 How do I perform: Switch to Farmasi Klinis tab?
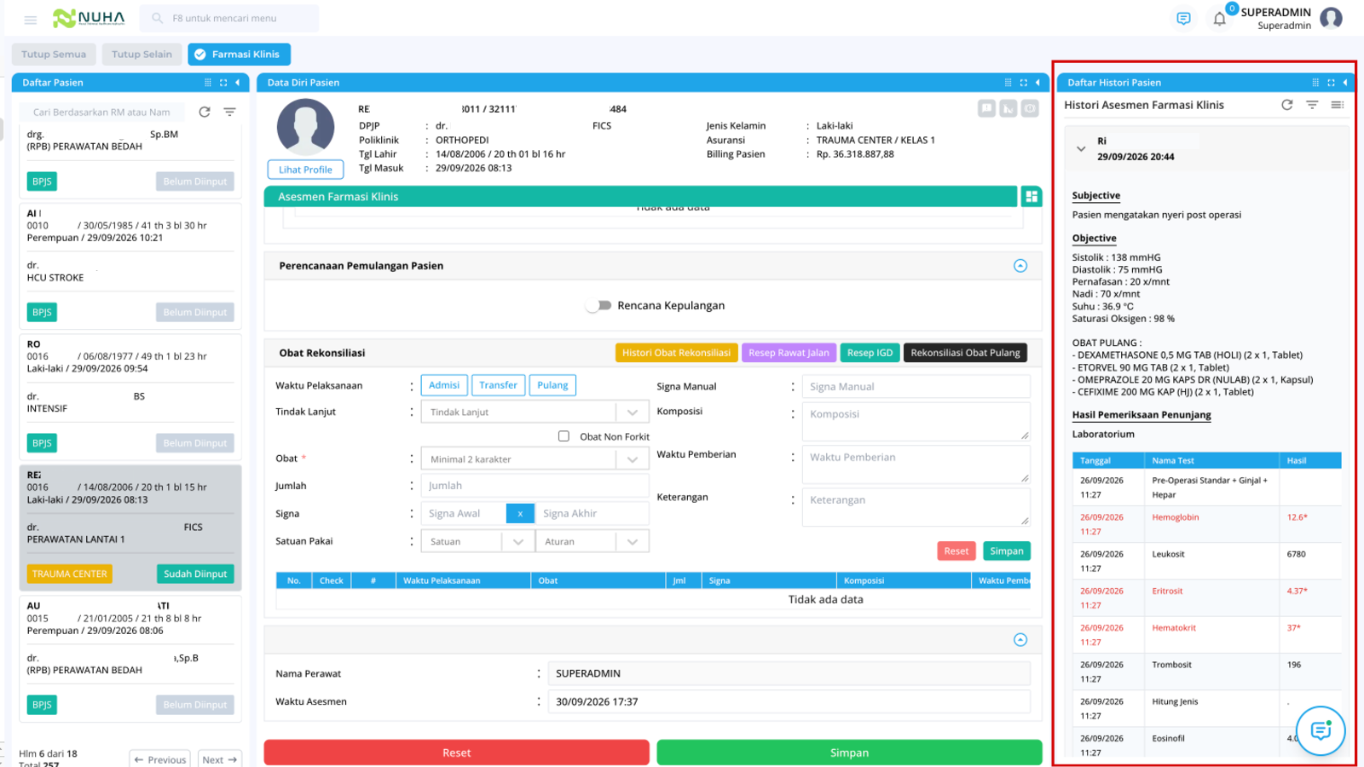(240, 55)
